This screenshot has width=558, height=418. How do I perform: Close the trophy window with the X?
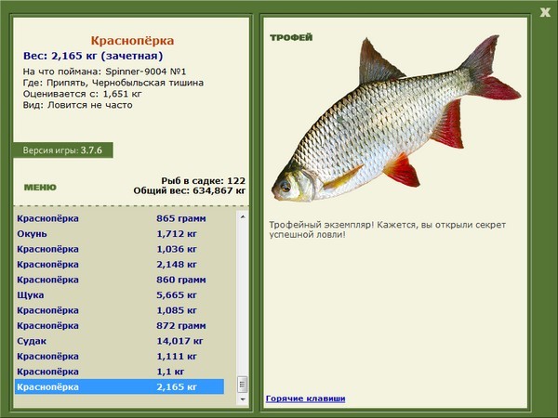[x=545, y=13]
